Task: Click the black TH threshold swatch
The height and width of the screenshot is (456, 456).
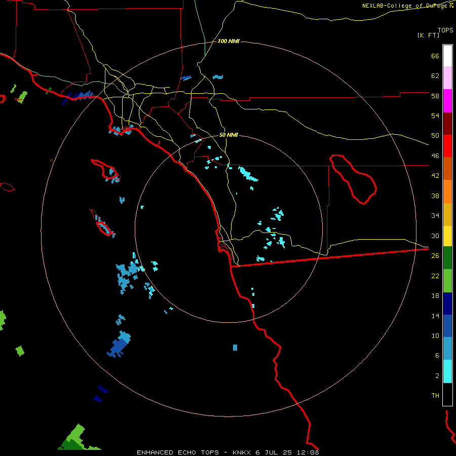Action: (447, 394)
